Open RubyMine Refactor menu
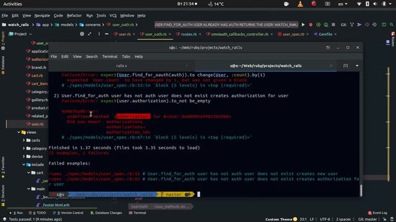This screenshot has height=222, width=396. (74, 15)
